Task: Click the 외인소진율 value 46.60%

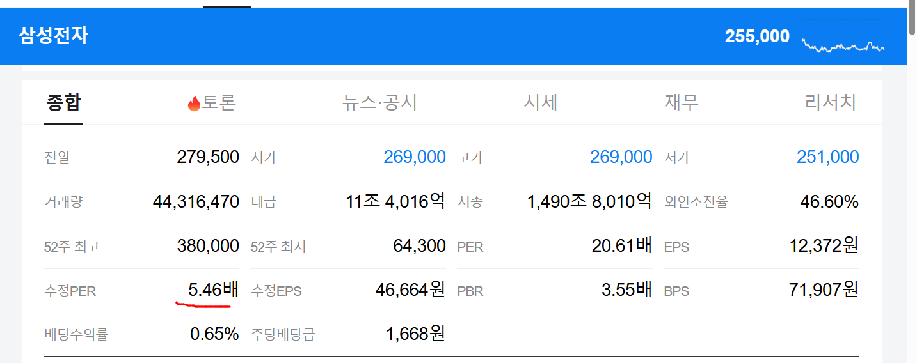Action: coord(829,202)
